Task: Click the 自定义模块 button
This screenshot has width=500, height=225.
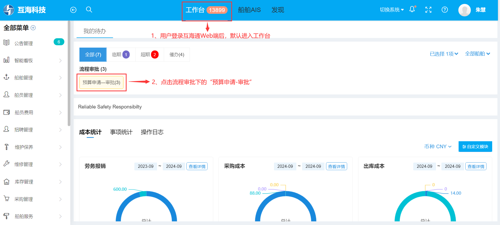Action: 475,146
